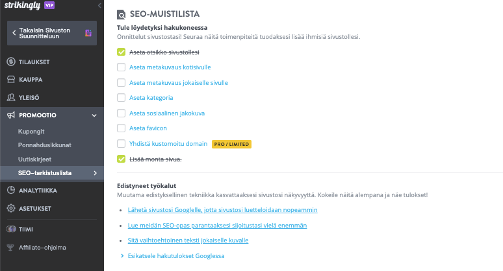Collapse the Promootio menu chevron
This screenshot has width=503, height=271.
[94, 115]
